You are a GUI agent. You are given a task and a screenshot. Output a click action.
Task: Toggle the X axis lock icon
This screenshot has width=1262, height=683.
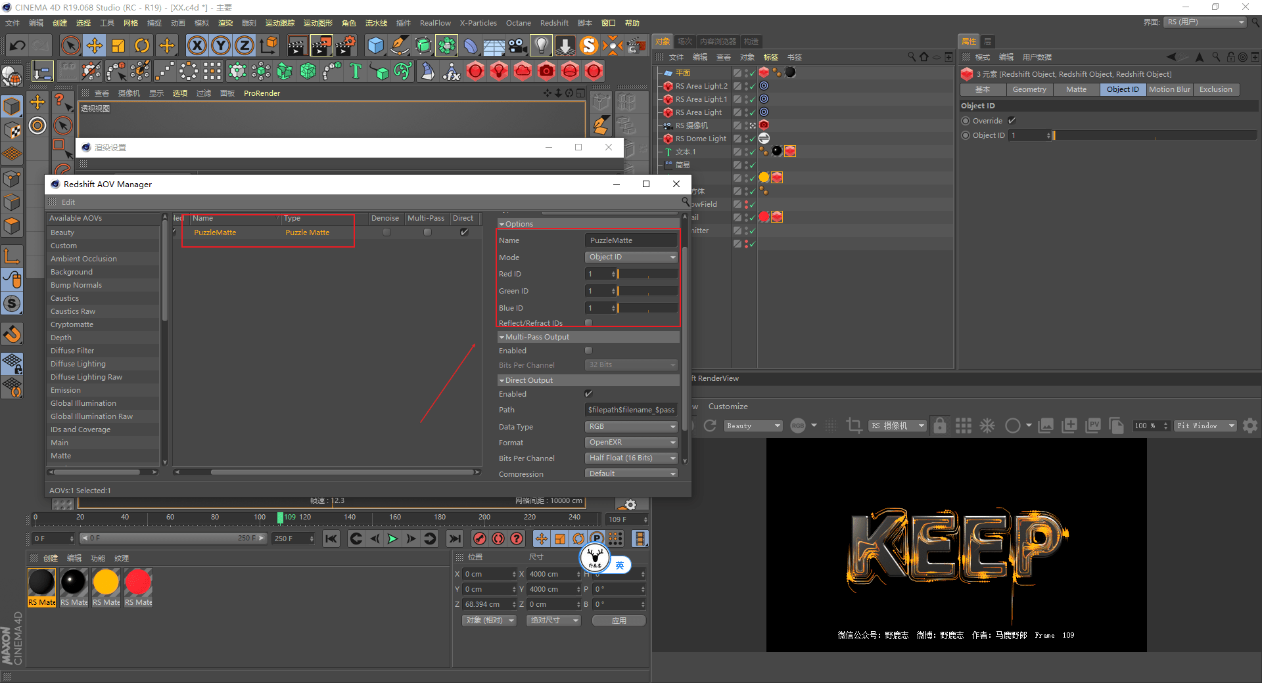(x=197, y=45)
